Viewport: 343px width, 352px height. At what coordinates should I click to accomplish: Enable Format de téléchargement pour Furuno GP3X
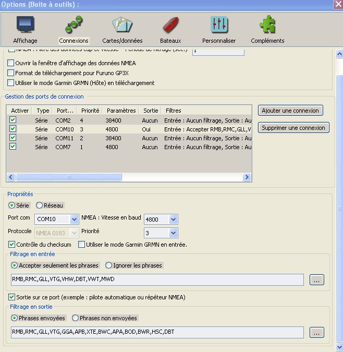click(x=11, y=73)
